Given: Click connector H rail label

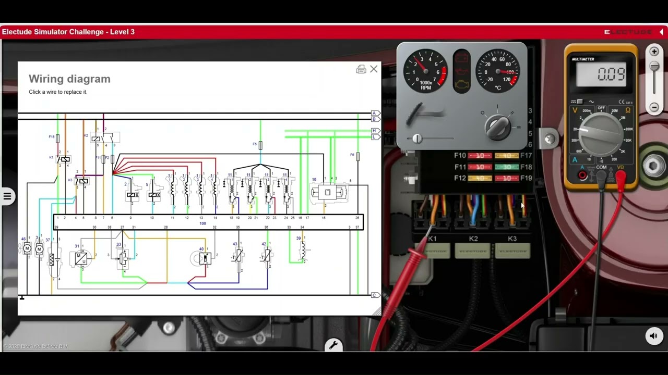Looking at the screenshot, I should coord(375,131).
